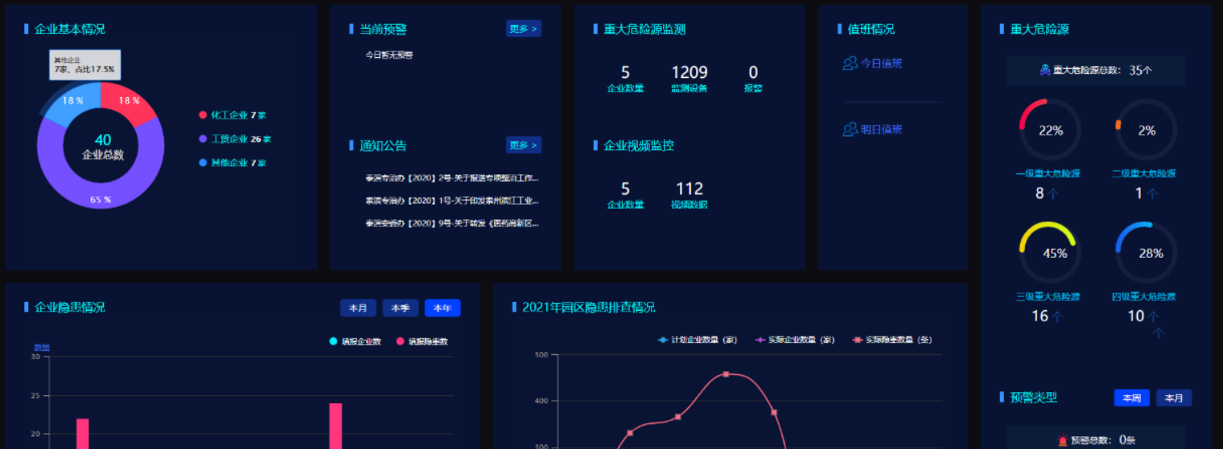
Task: Click the 今日暂无预警 message
Action: click(x=389, y=55)
